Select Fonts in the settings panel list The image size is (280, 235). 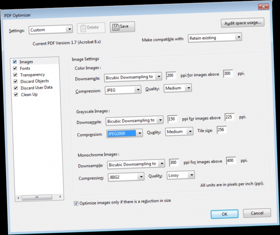(x=25, y=68)
